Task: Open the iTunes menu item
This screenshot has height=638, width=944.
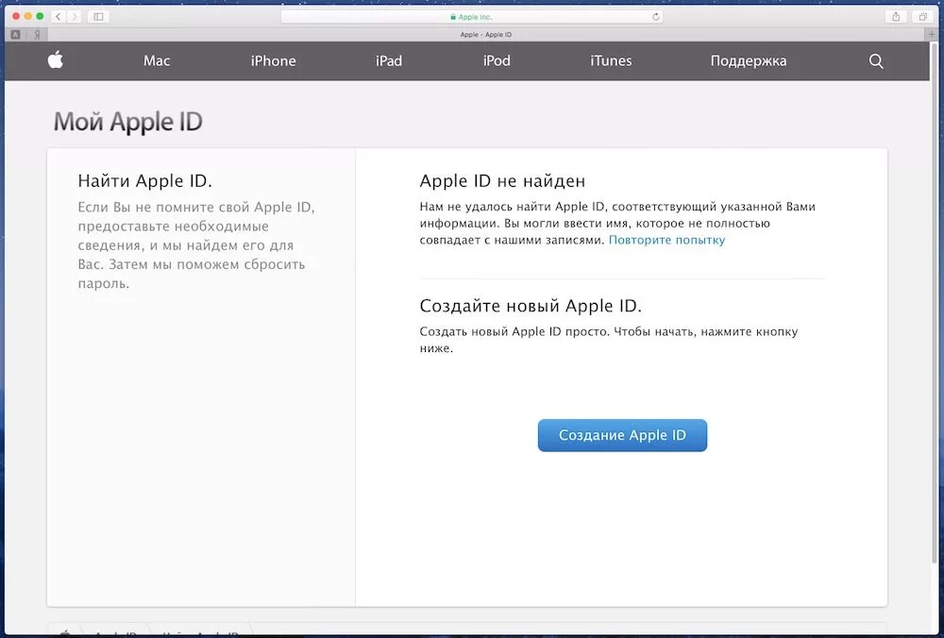Action: click(611, 60)
